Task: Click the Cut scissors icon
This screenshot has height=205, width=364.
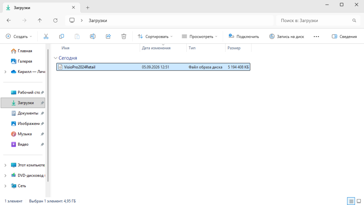Action: [x=46, y=37]
